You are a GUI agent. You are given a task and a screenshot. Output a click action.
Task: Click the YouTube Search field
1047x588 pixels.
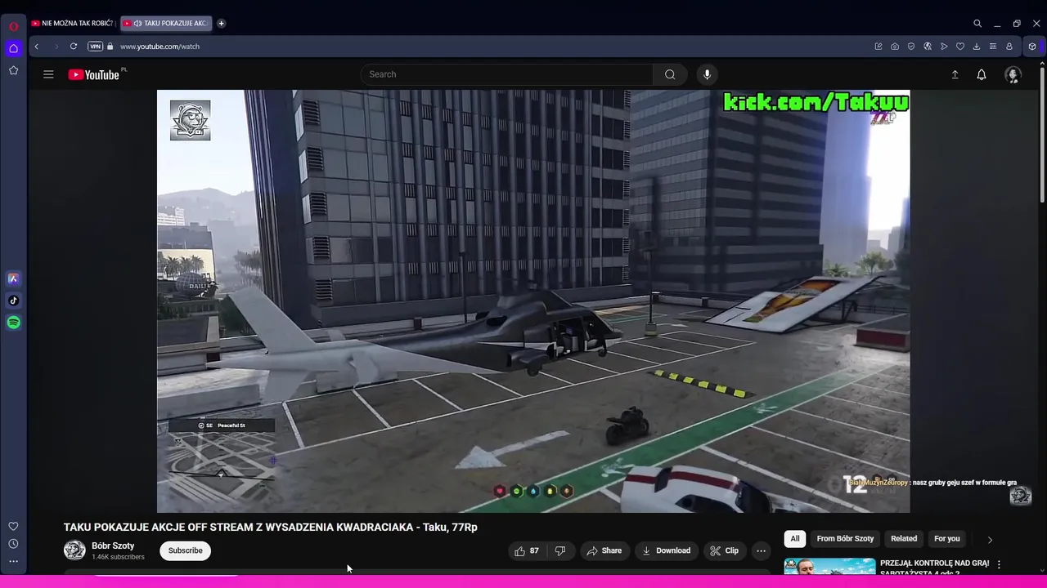(506, 74)
